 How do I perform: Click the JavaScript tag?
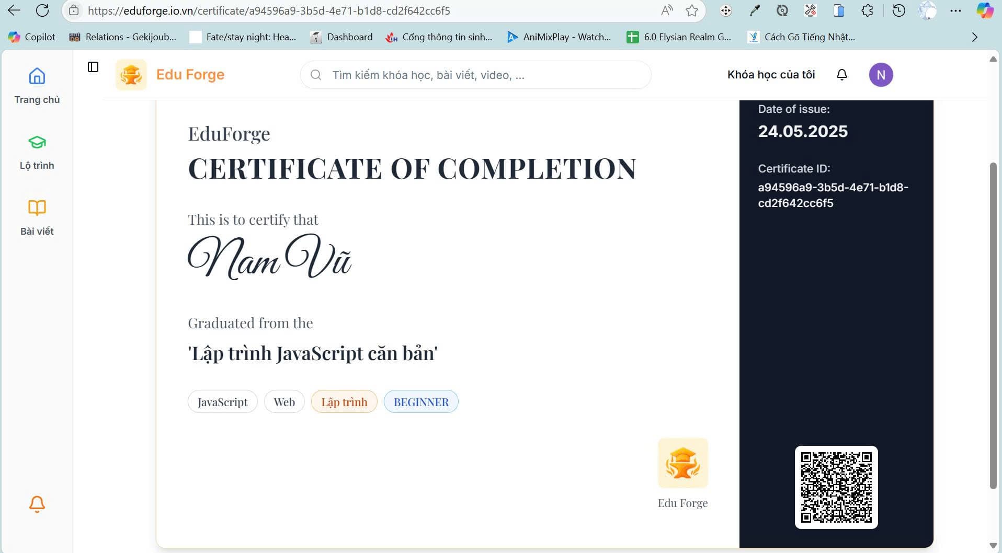[222, 402]
